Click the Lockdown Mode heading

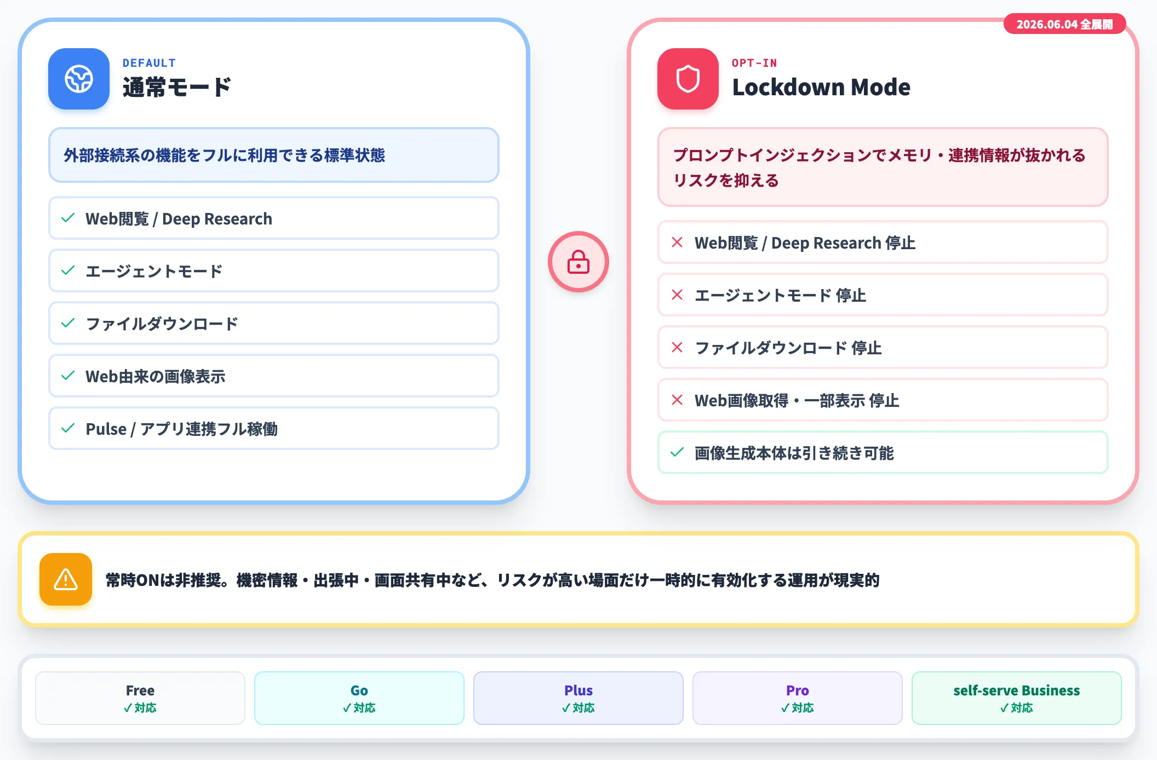(821, 88)
